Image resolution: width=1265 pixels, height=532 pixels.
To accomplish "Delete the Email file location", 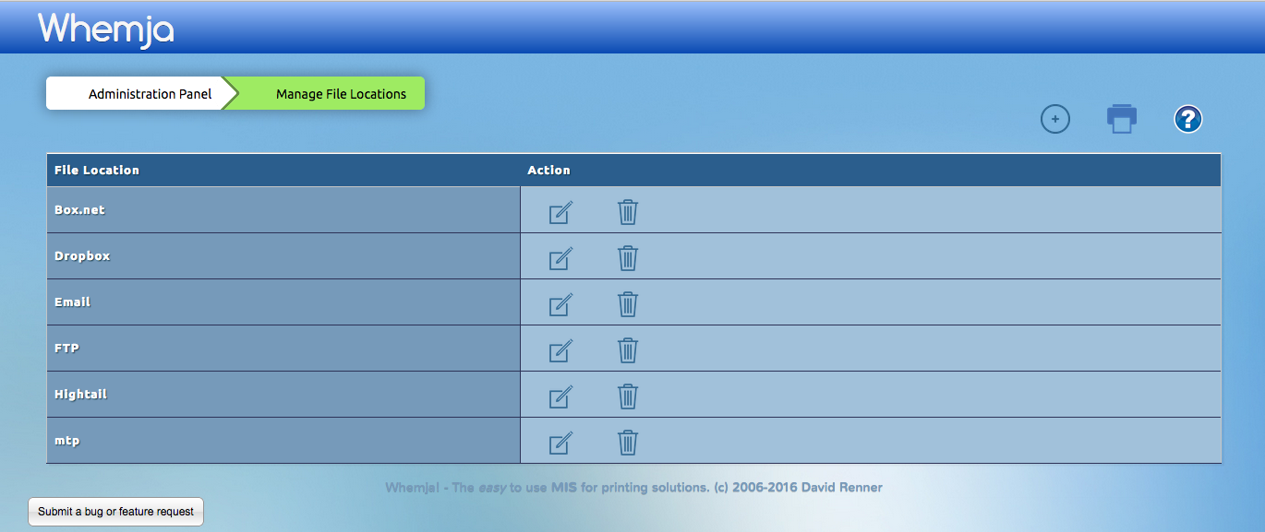I will tap(628, 304).
